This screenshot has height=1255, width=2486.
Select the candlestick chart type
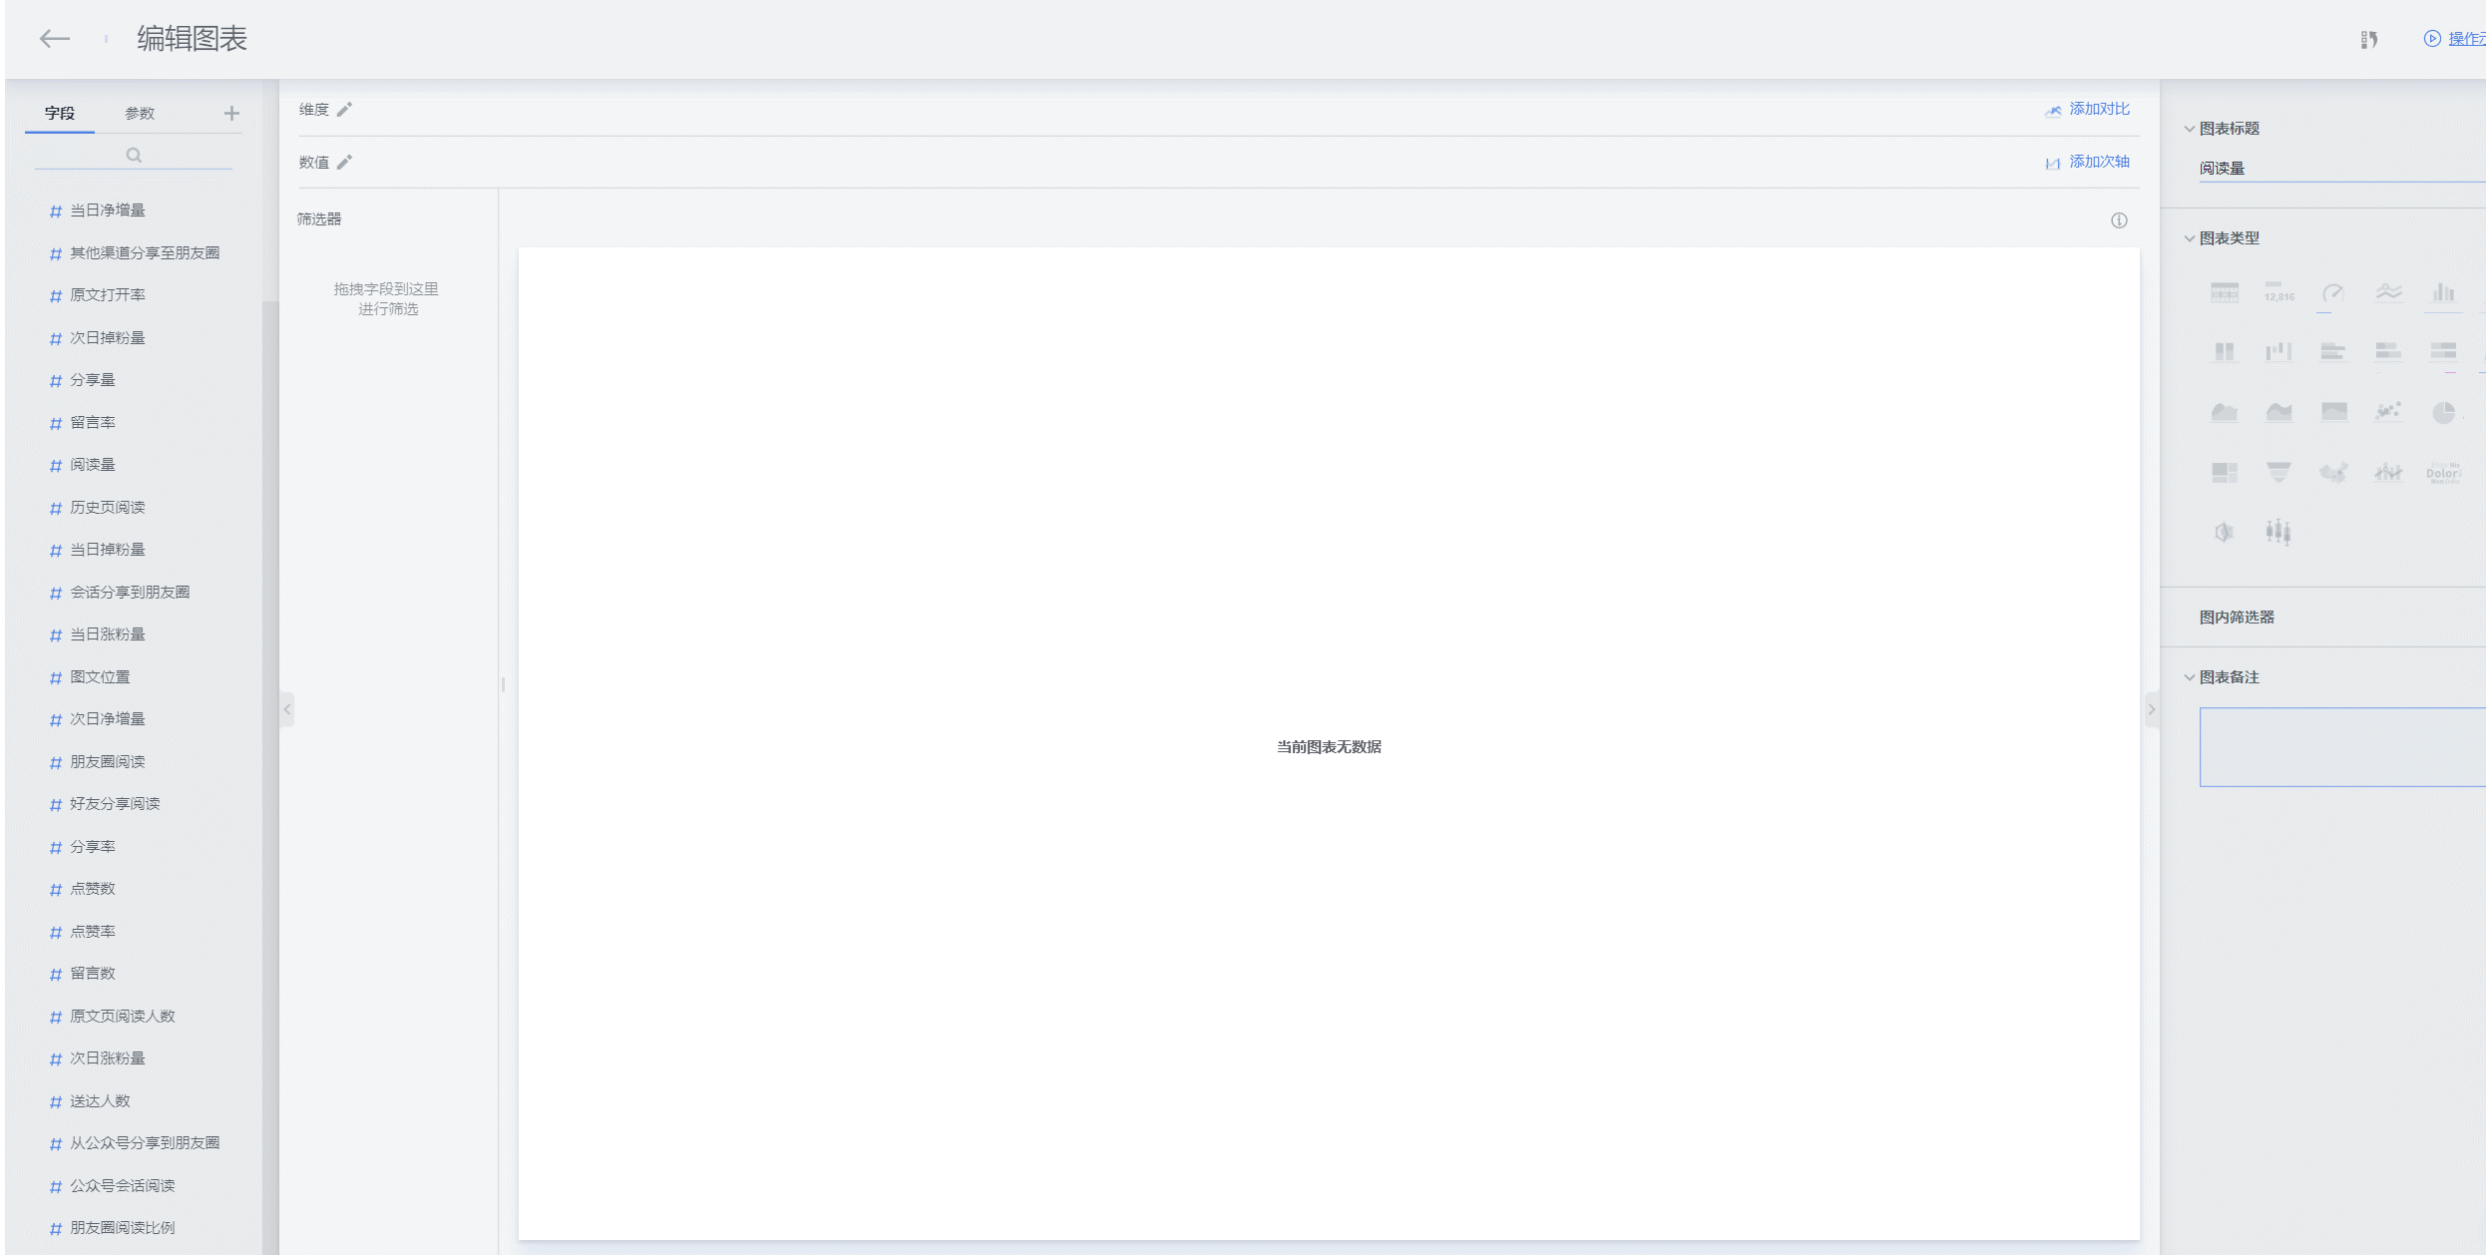coord(2278,532)
